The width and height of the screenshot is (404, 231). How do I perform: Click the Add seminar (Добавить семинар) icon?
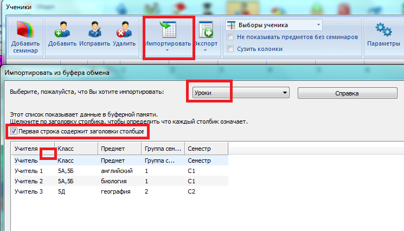pos(25,30)
